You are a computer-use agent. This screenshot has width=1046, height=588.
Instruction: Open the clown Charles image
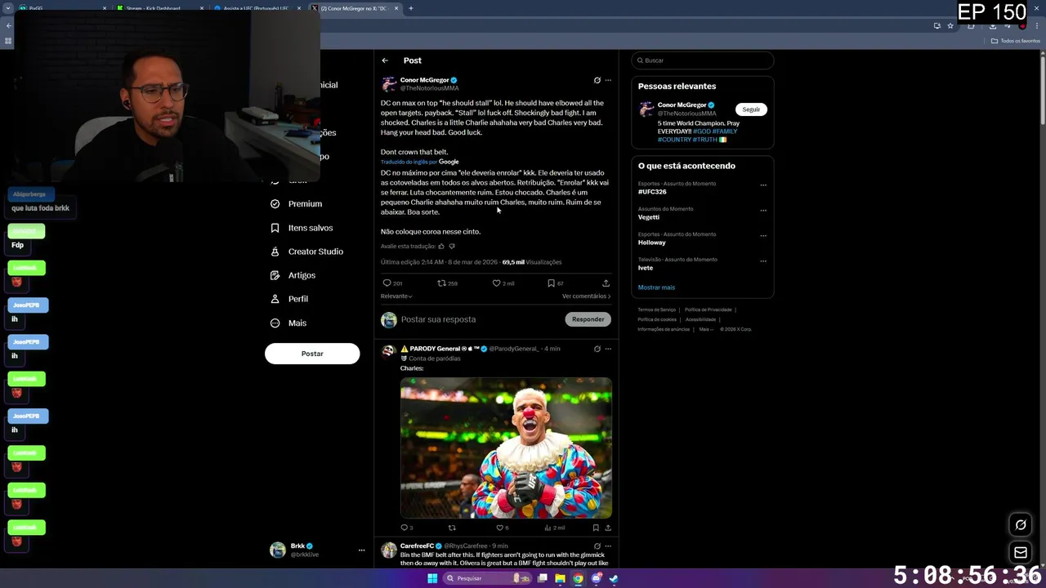point(506,448)
